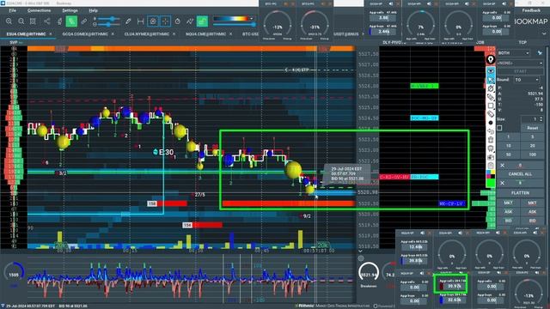Click the slider below the heatmap gradient
This screenshot has width=550, height=309.
click(x=234, y=25)
